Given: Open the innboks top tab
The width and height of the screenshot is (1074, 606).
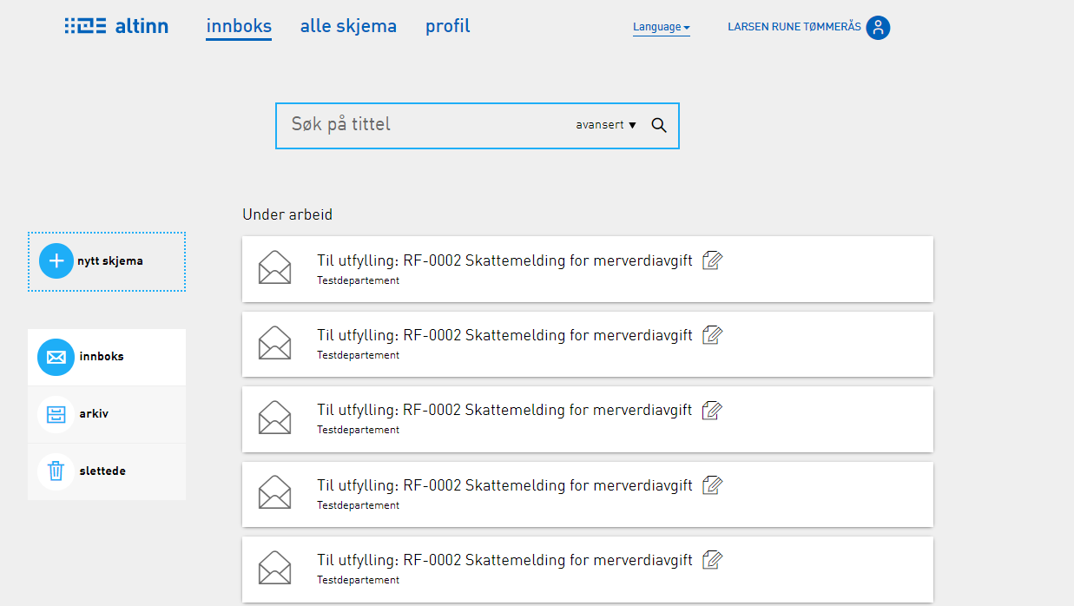Looking at the screenshot, I should point(239,26).
